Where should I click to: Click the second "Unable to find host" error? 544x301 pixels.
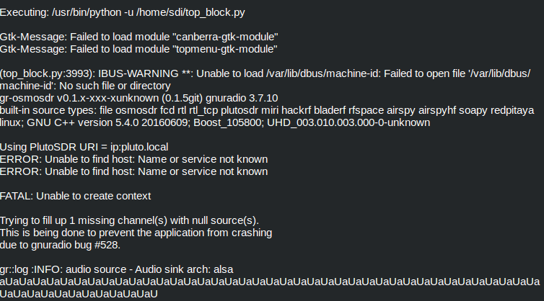134,171
